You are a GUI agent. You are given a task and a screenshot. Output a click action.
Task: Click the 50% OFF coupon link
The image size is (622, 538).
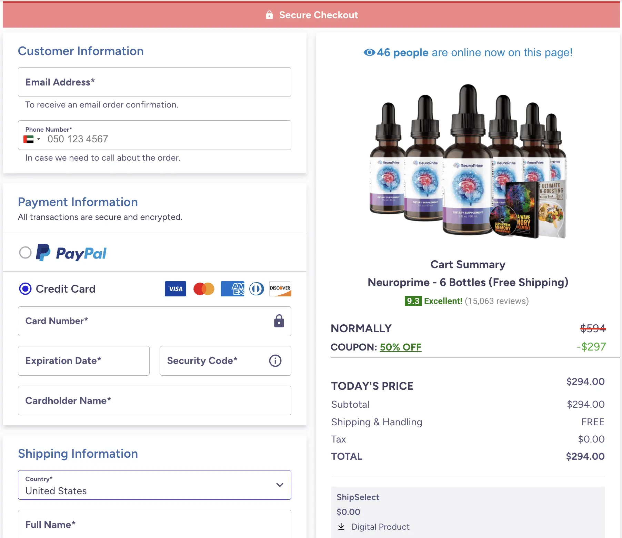pos(401,347)
